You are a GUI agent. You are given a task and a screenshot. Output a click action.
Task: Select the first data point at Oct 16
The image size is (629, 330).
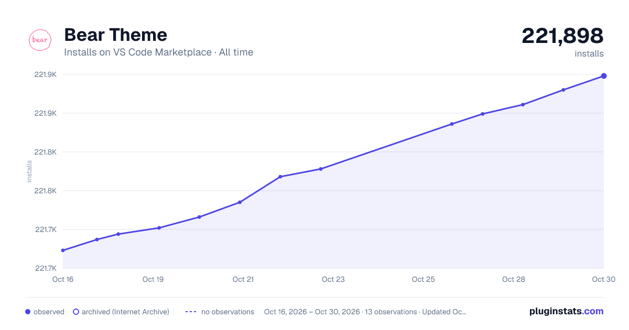(63, 250)
